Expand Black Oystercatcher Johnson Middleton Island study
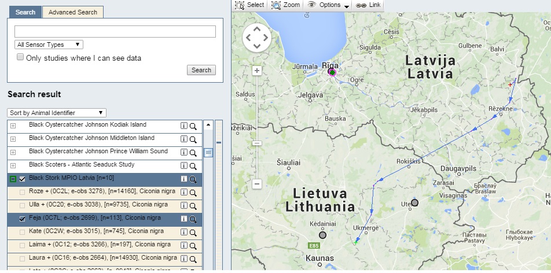 [x=13, y=139]
